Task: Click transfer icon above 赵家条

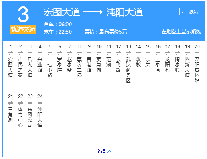Action: pyautogui.click(x=70, y=53)
